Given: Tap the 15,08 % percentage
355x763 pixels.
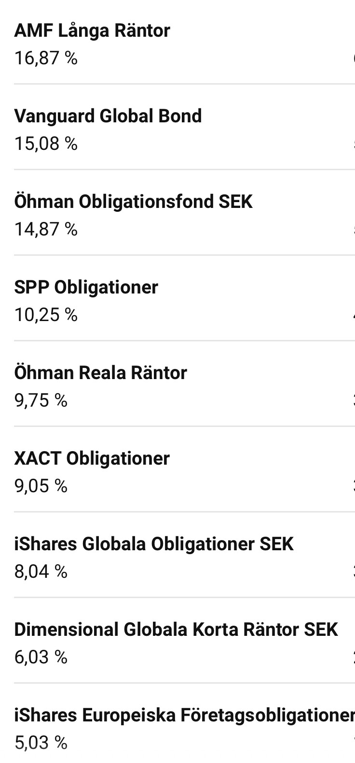Looking at the screenshot, I should [x=46, y=144].
